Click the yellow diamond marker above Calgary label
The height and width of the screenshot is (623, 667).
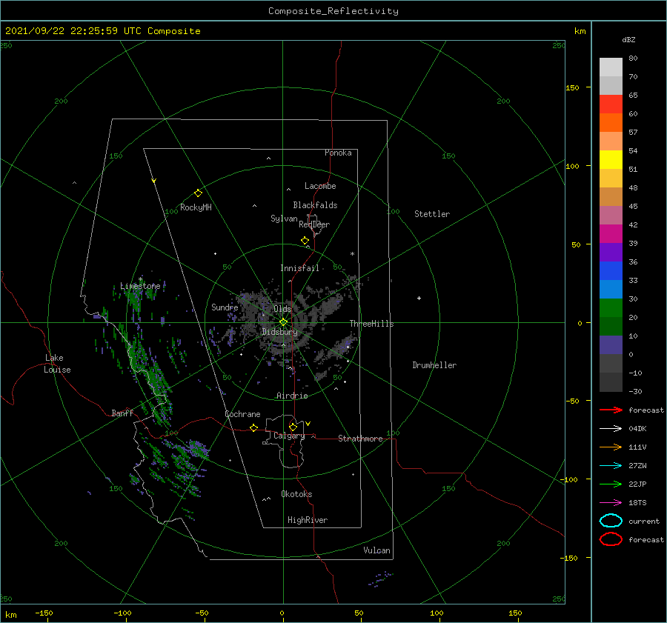click(x=293, y=427)
